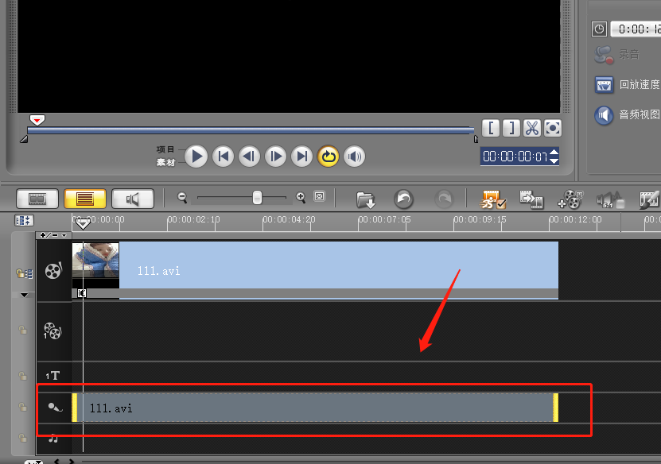Decrease timecode with the down arrow
The image size is (661, 464).
pyautogui.click(x=554, y=160)
